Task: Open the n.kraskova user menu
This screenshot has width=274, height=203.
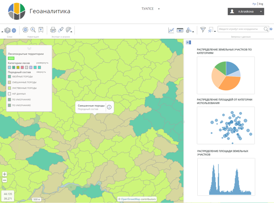Action: click(246, 11)
